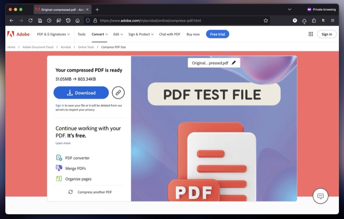Click the padlock site security icon

[95, 21]
